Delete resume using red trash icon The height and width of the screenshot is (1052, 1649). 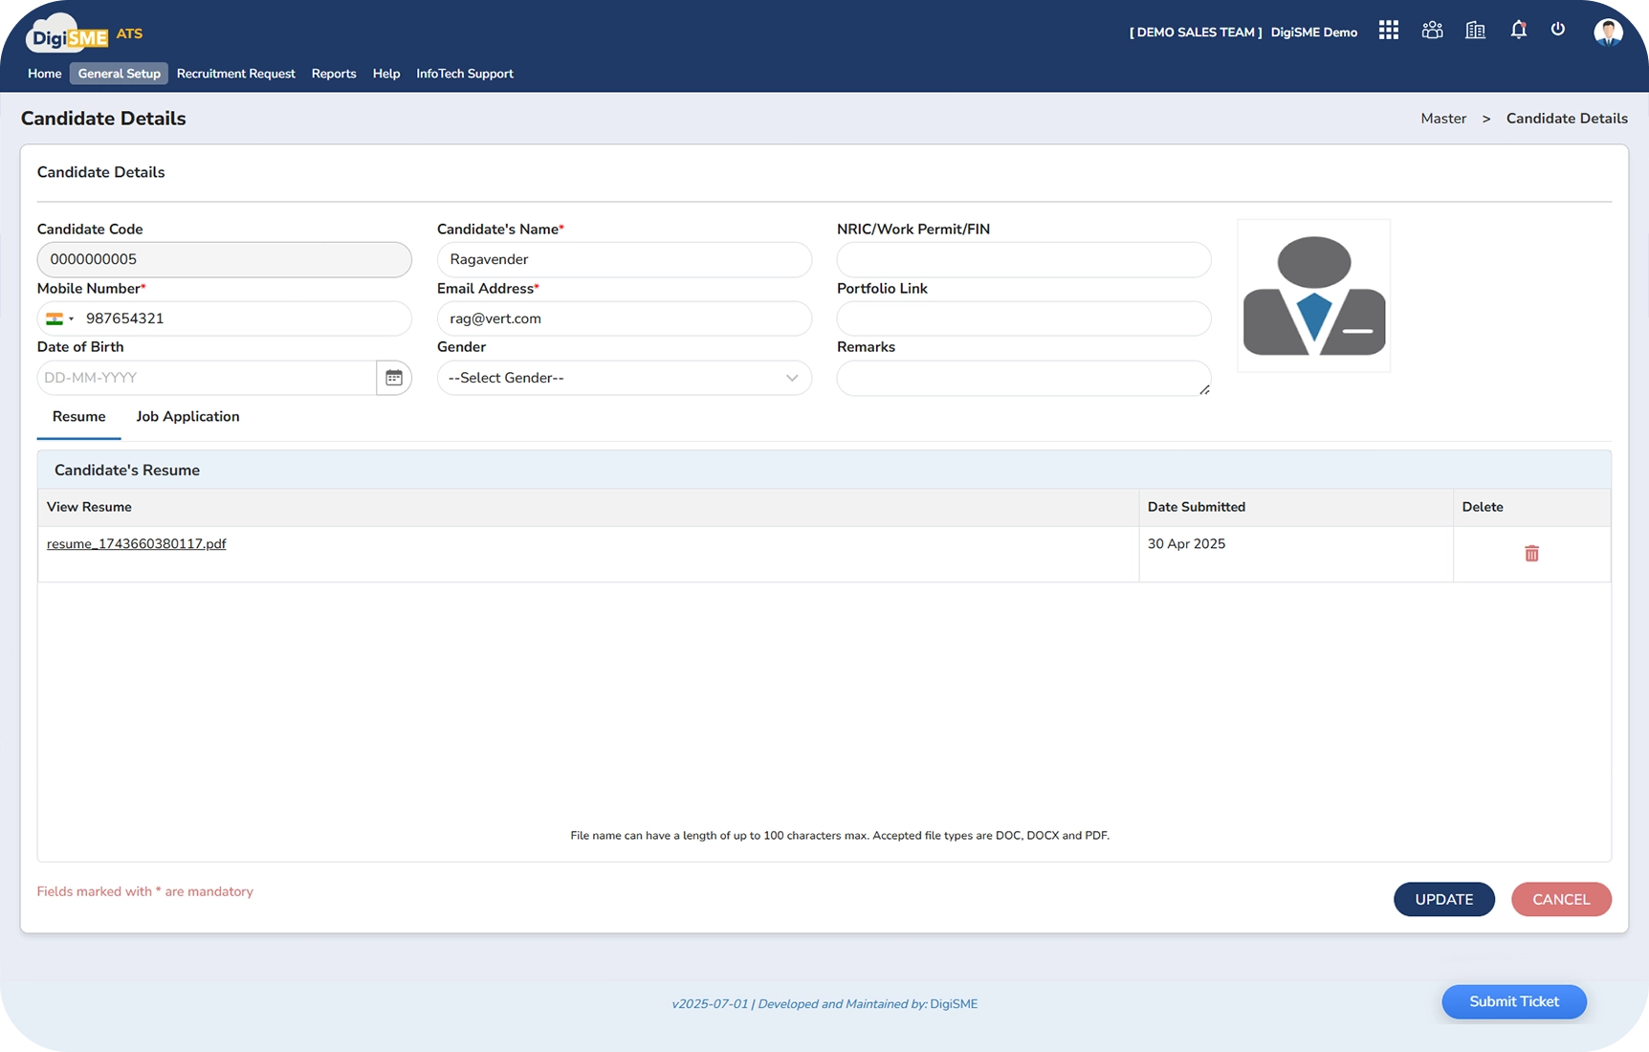click(1531, 554)
